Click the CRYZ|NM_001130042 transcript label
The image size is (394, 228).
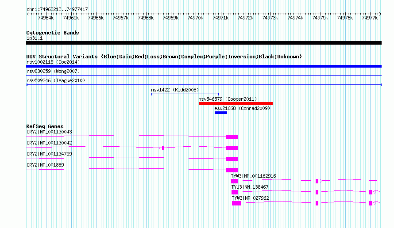[49, 143]
